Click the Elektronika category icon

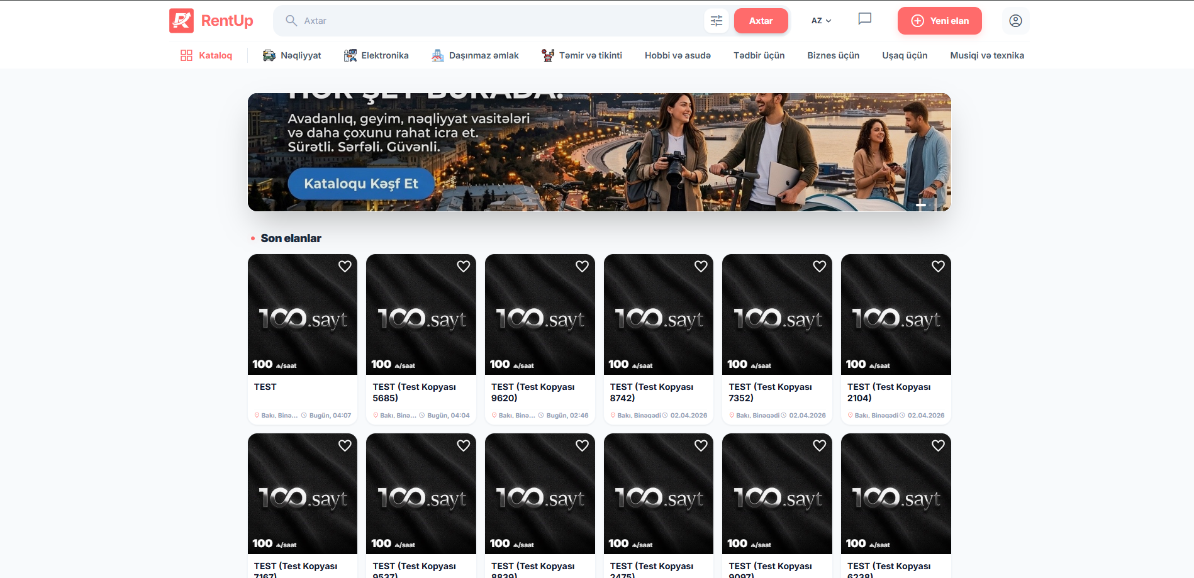350,55
